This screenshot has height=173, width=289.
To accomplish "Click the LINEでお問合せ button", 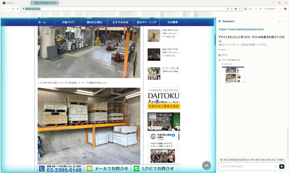I will (154, 169).
